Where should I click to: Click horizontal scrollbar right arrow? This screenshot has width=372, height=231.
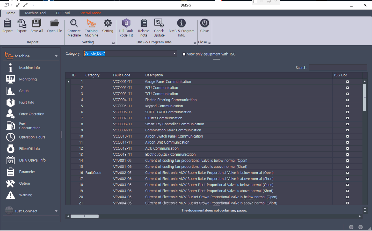[x=360, y=216]
